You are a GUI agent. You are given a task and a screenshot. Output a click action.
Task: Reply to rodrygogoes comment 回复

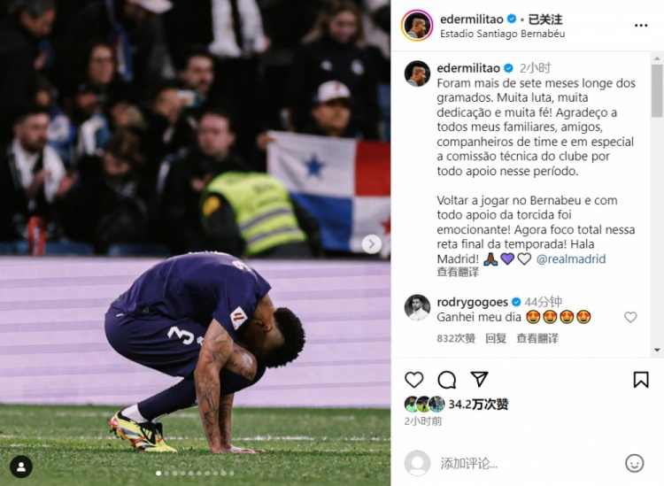pos(496,338)
